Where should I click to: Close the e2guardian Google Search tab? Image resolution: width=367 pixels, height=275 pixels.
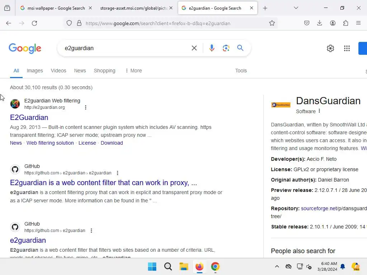252,8
